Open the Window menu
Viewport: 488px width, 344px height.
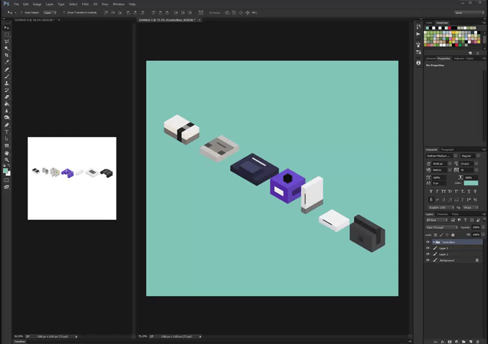[118, 4]
